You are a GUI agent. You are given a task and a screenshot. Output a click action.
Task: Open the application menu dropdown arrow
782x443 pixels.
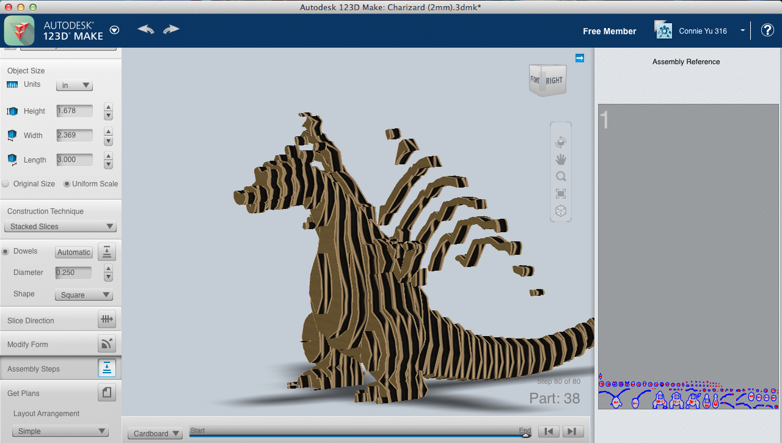(114, 30)
